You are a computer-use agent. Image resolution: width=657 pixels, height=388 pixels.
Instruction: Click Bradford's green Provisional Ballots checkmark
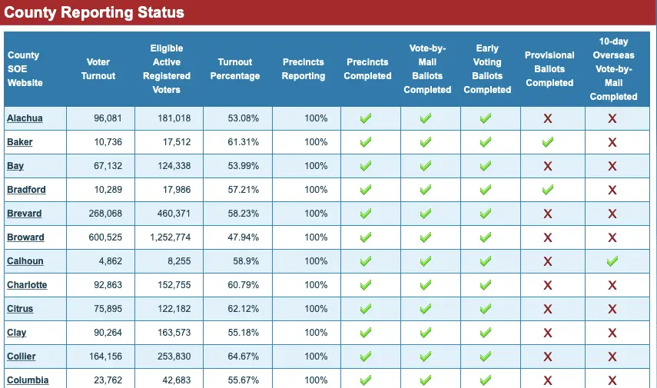point(547,190)
